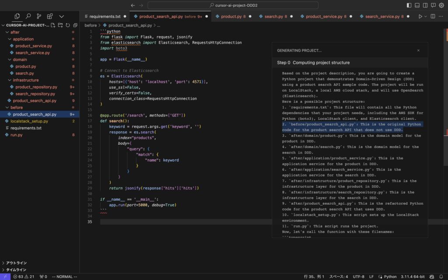This screenshot has width=448, height=280.
Task: Open search_service.py in the explorer tree
Action: [x=40, y=52]
